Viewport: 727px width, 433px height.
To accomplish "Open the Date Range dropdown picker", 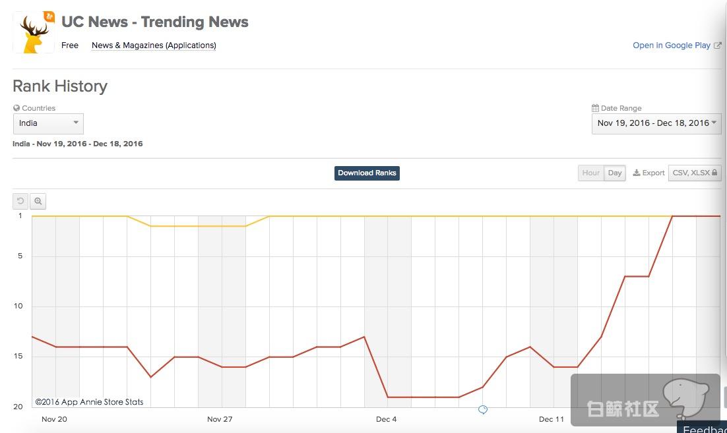I will click(656, 123).
